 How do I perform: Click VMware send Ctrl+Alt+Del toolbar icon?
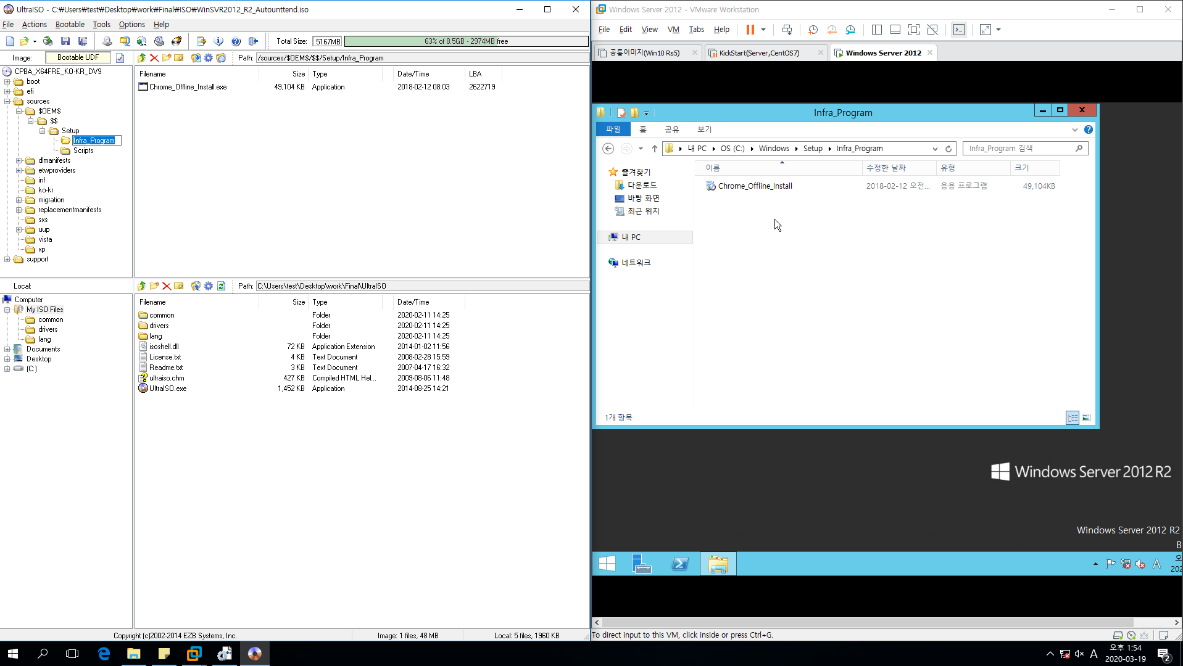pyautogui.click(x=787, y=30)
